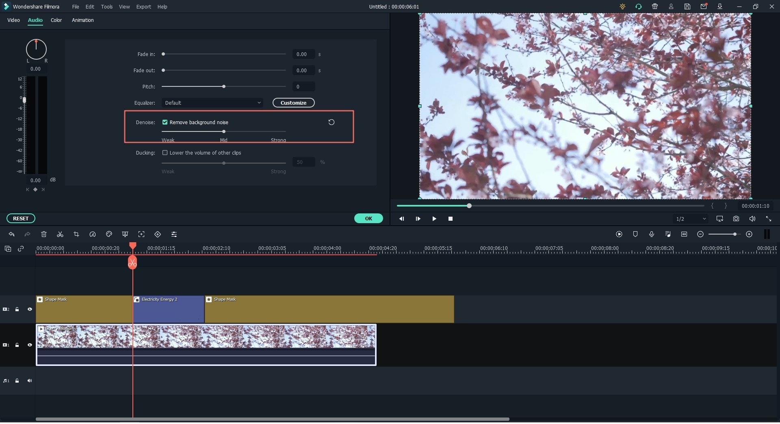
Task: Open the Crop tool icon
Action: [76, 235]
